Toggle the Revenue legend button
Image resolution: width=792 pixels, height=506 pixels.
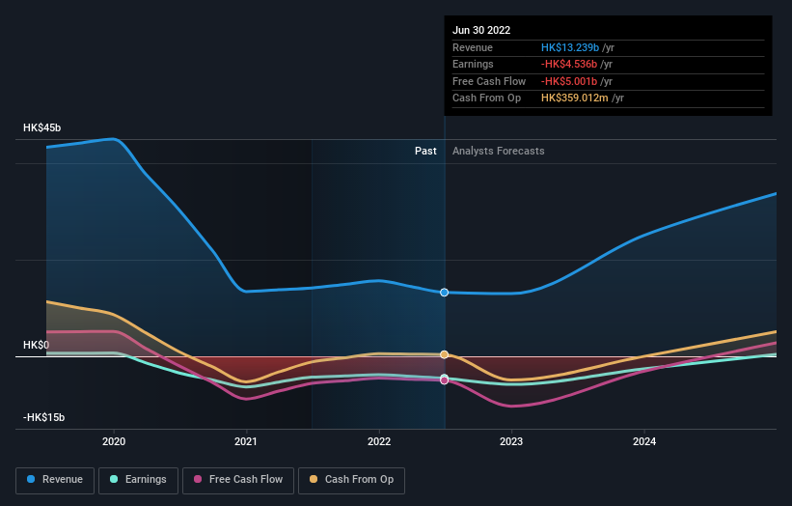(x=55, y=480)
